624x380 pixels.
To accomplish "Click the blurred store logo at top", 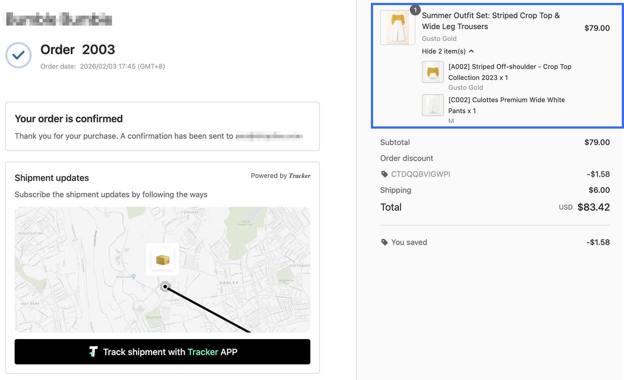I will click(59, 19).
